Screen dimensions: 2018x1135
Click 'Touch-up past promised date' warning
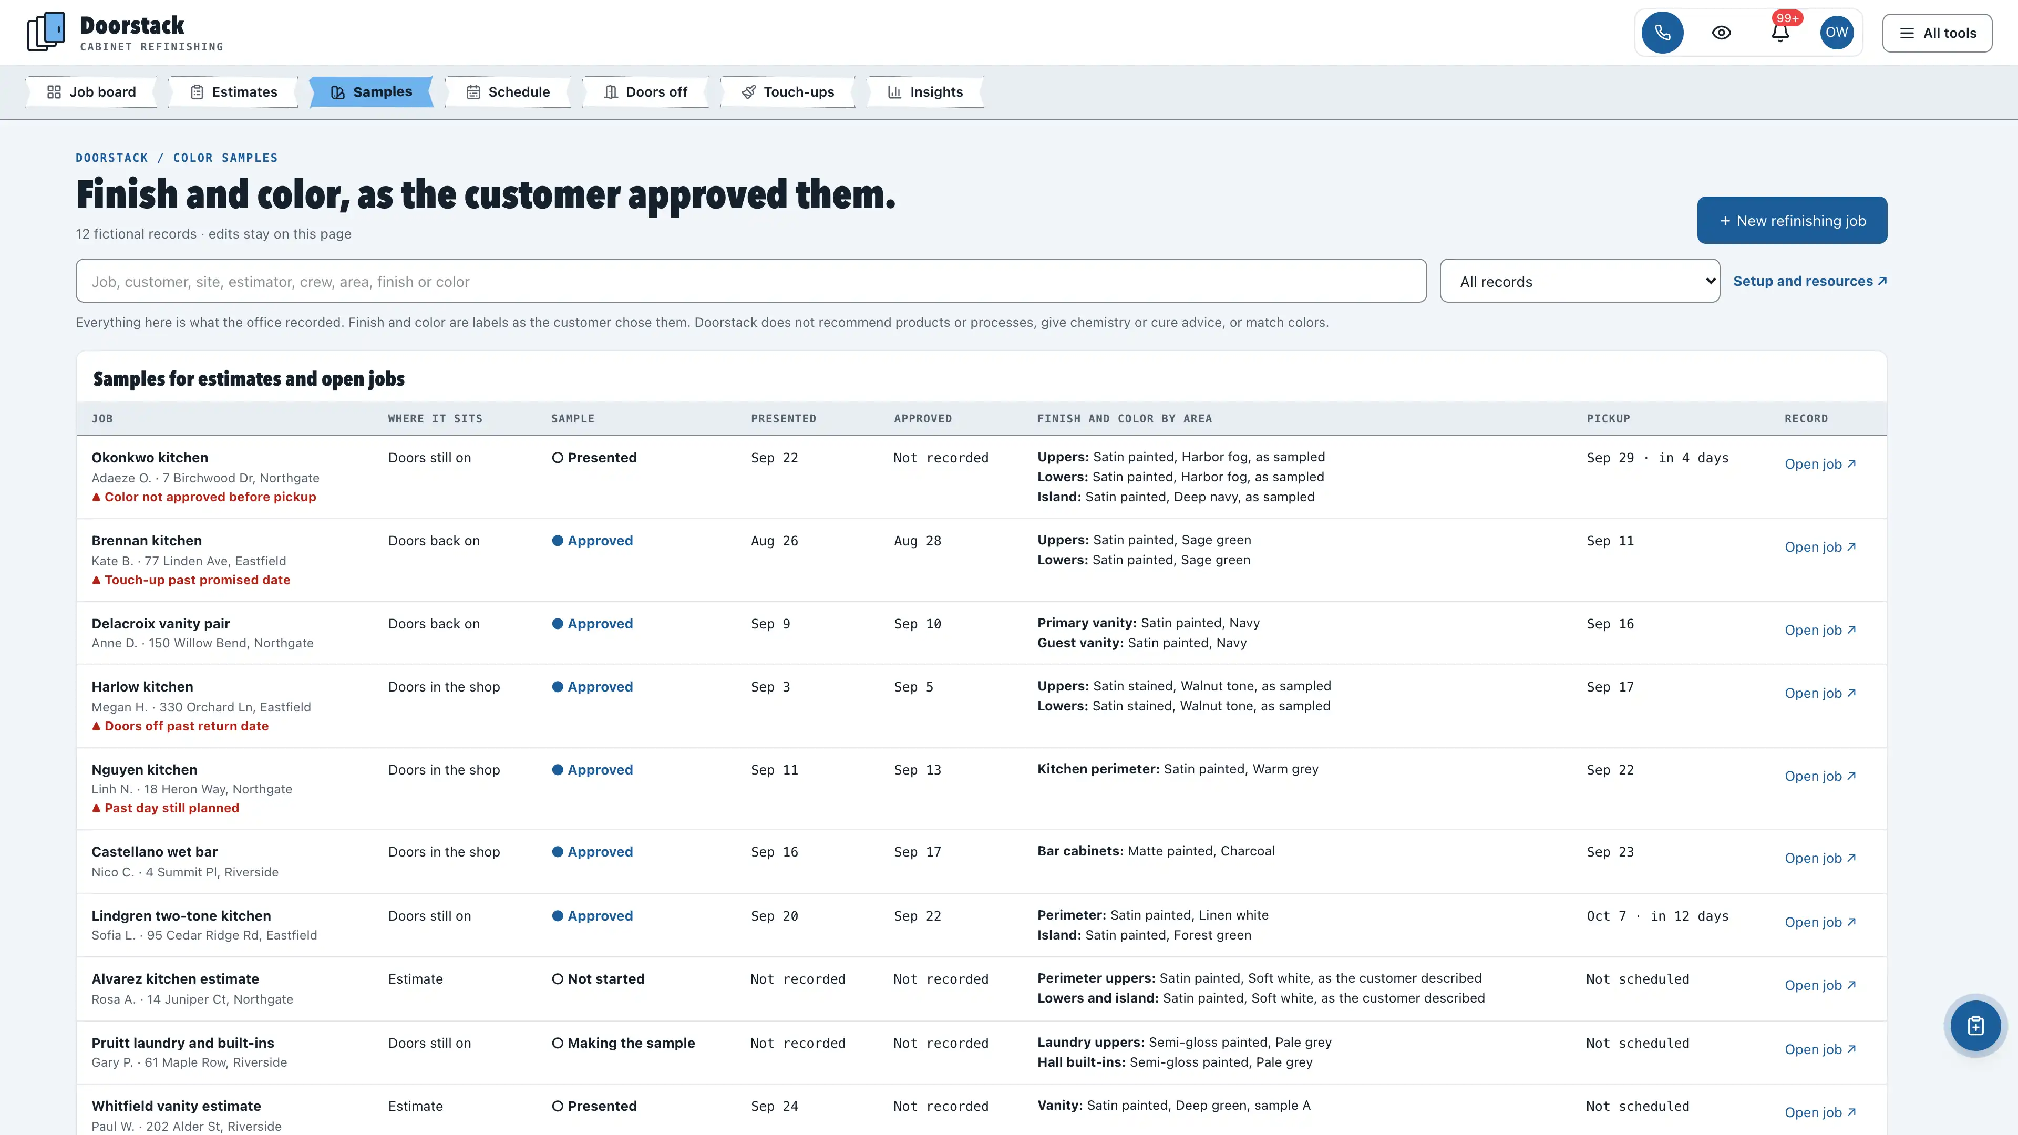click(x=191, y=580)
